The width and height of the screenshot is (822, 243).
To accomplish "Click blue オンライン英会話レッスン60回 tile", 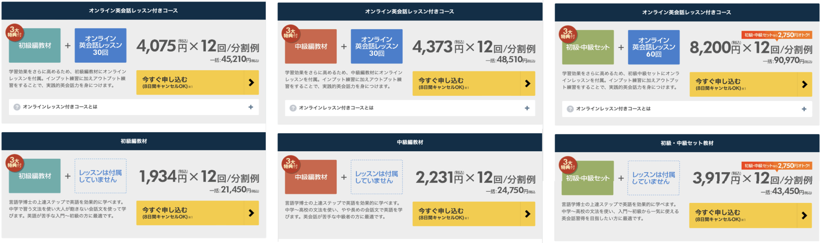I will click(653, 47).
